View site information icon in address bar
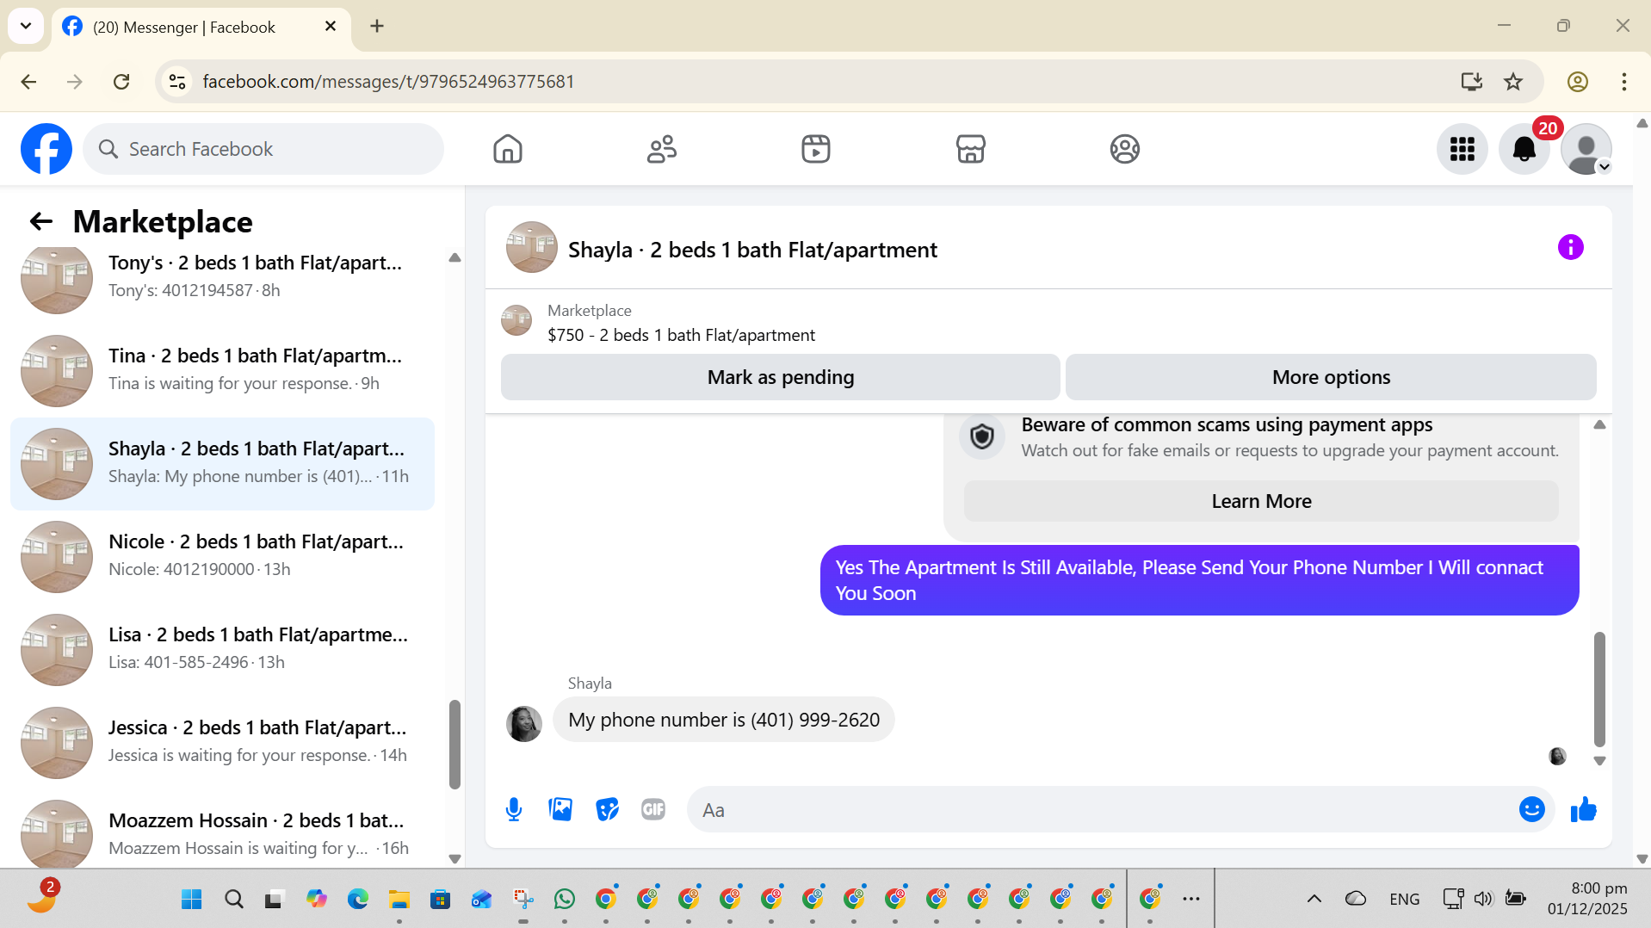 (x=177, y=82)
